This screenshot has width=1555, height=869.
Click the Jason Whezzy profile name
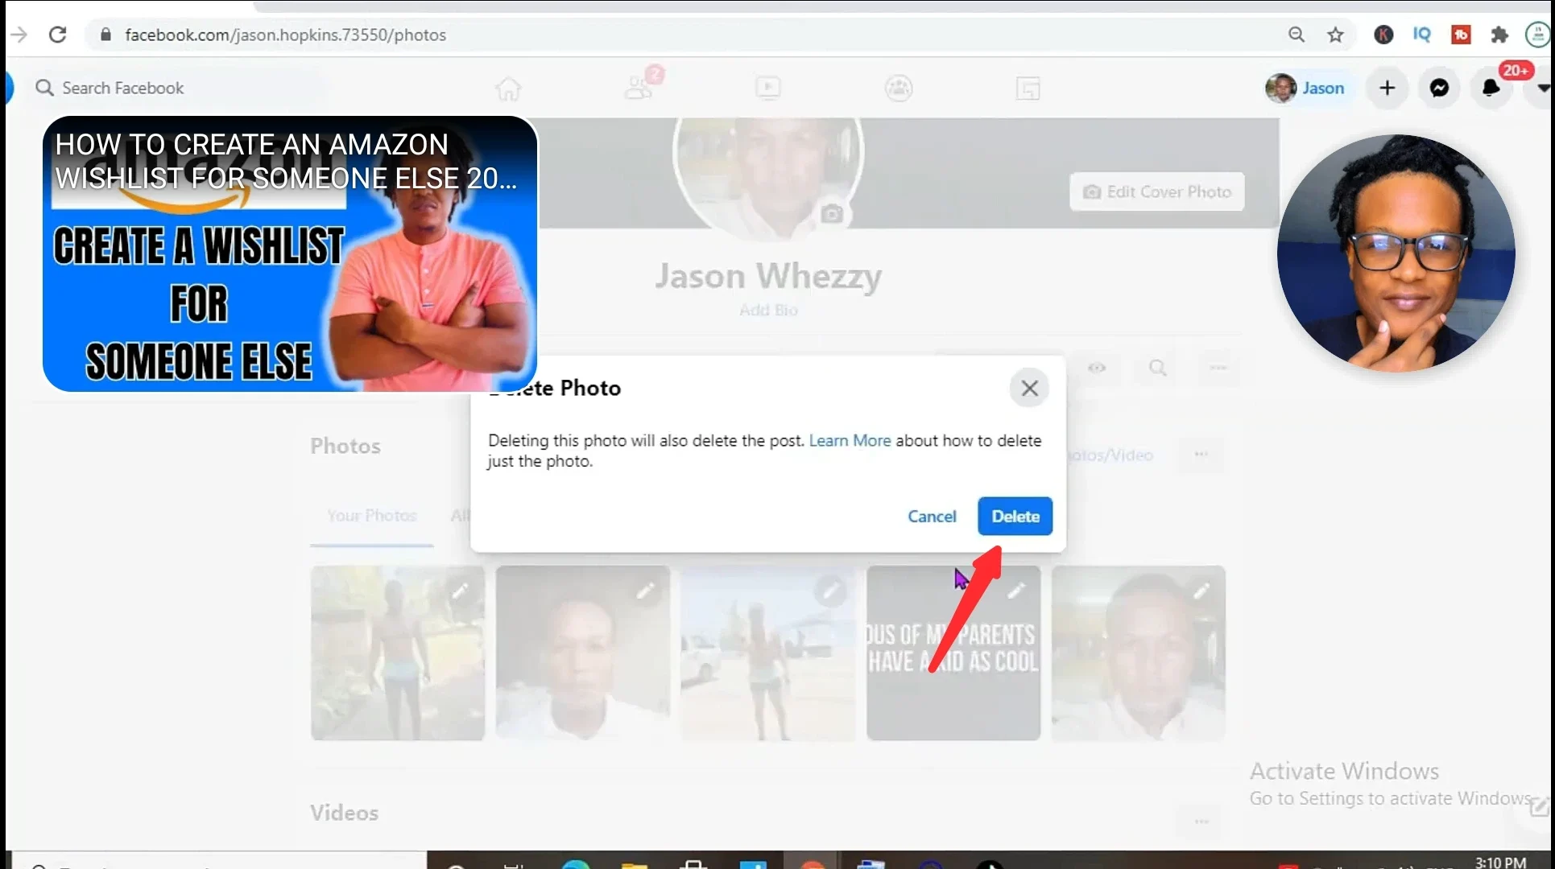pos(768,276)
